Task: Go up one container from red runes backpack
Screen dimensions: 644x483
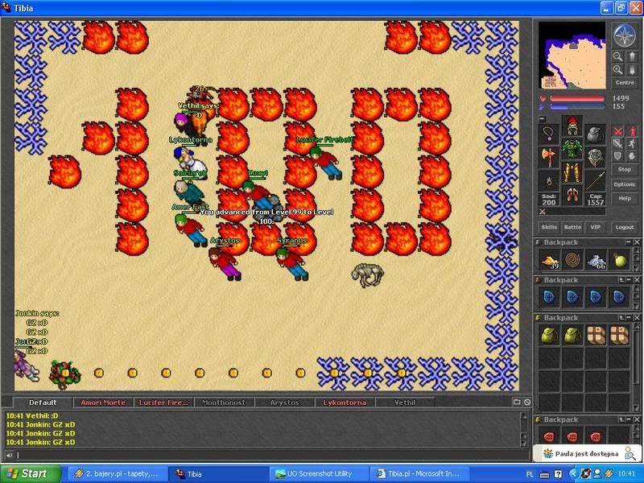Action: (621, 419)
